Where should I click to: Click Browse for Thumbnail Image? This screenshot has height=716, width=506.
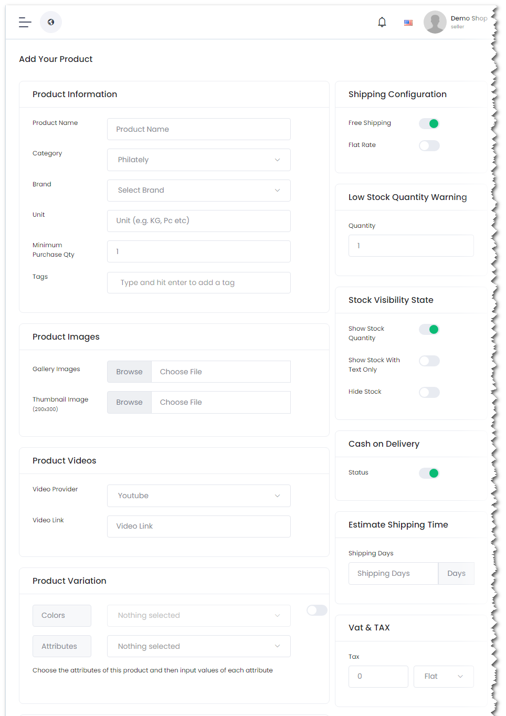point(129,402)
